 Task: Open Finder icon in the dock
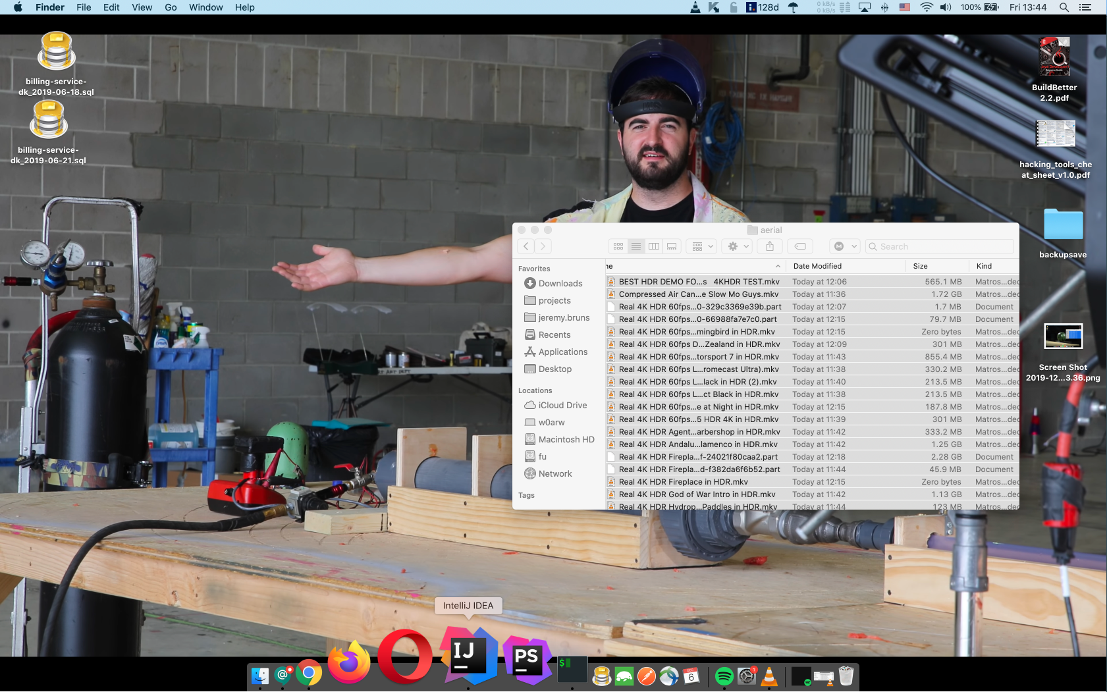[x=260, y=676]
